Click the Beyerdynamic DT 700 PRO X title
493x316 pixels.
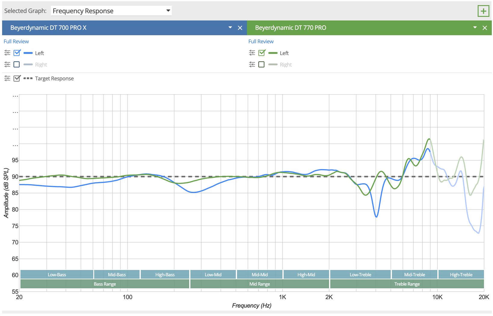[x=48, y=28]
